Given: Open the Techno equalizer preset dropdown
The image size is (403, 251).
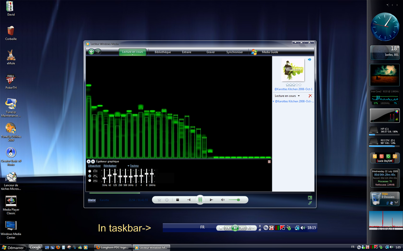Looking at the screenshot, I should coord(133,166).
